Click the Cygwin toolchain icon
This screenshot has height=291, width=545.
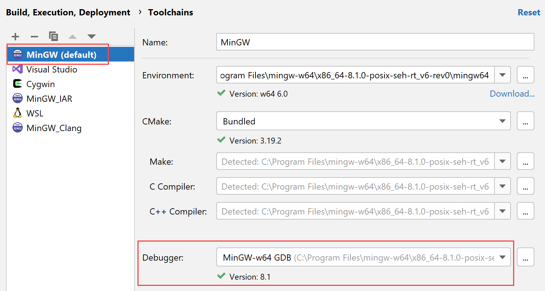(17, 84)
